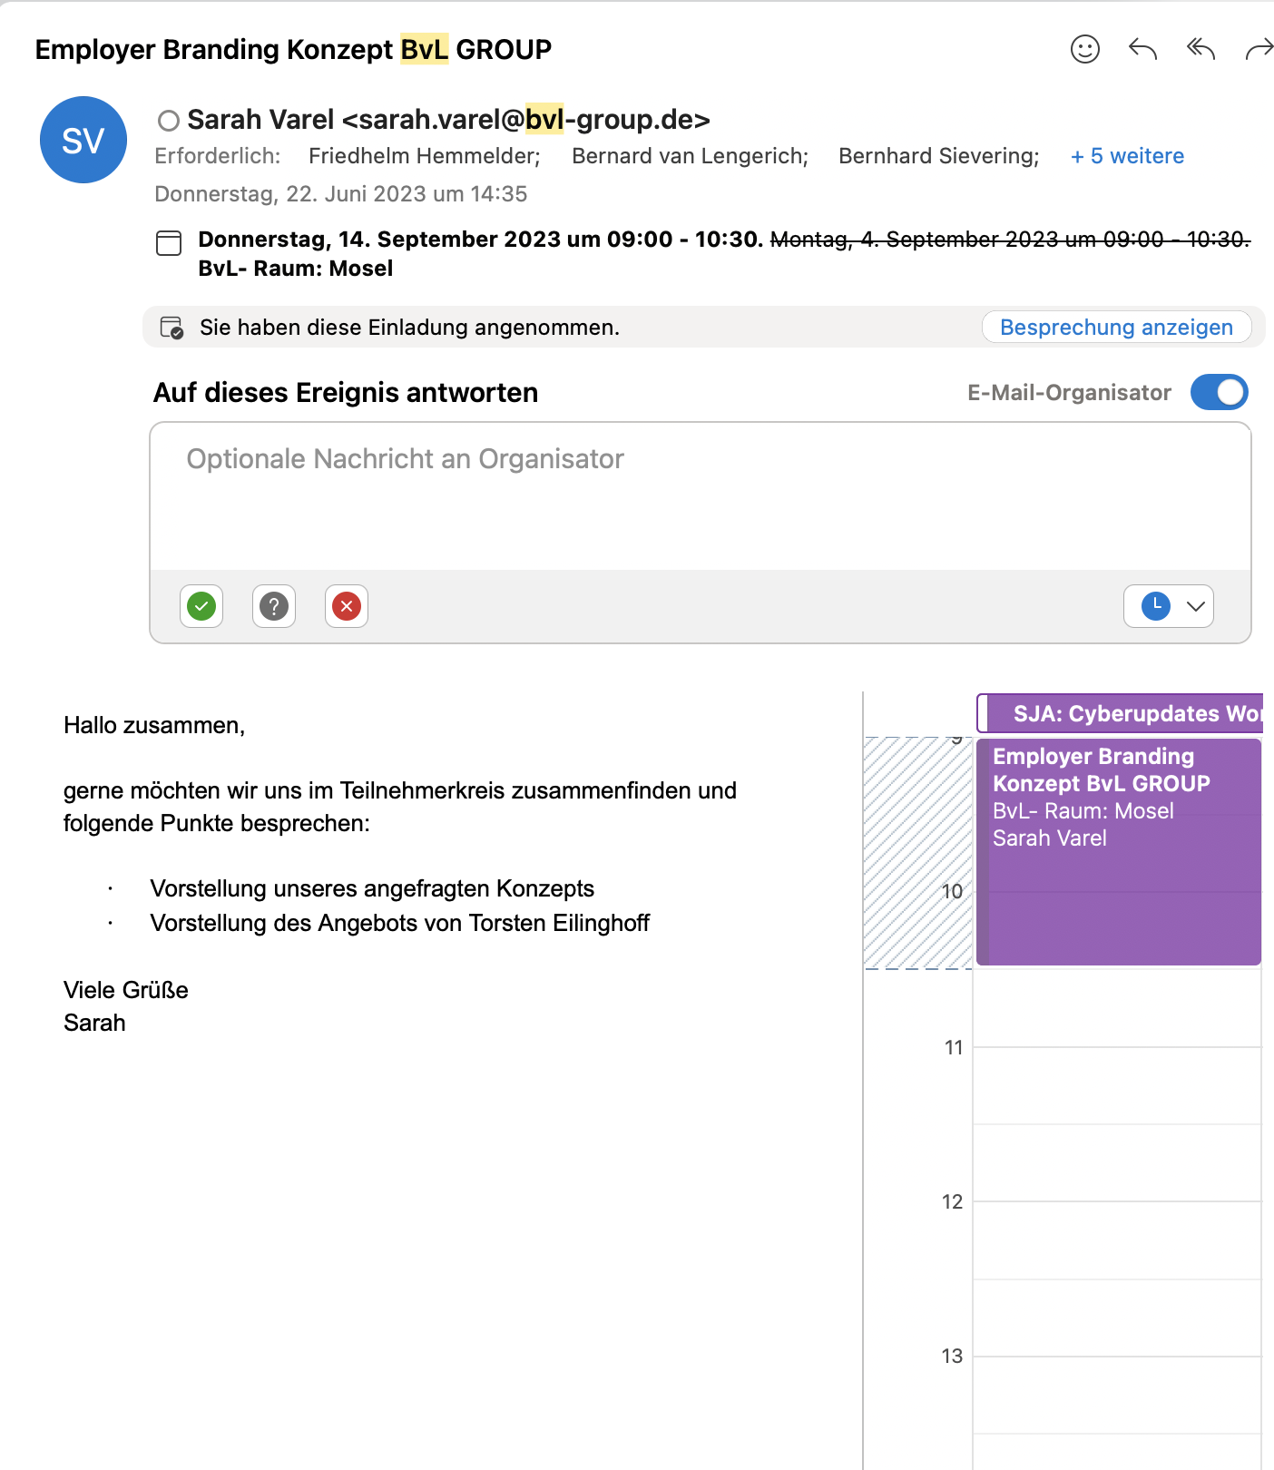Expand recipients with + 5 weitere
The width and height of the screenshot is (1274, 1470).
coord(1127,156)
